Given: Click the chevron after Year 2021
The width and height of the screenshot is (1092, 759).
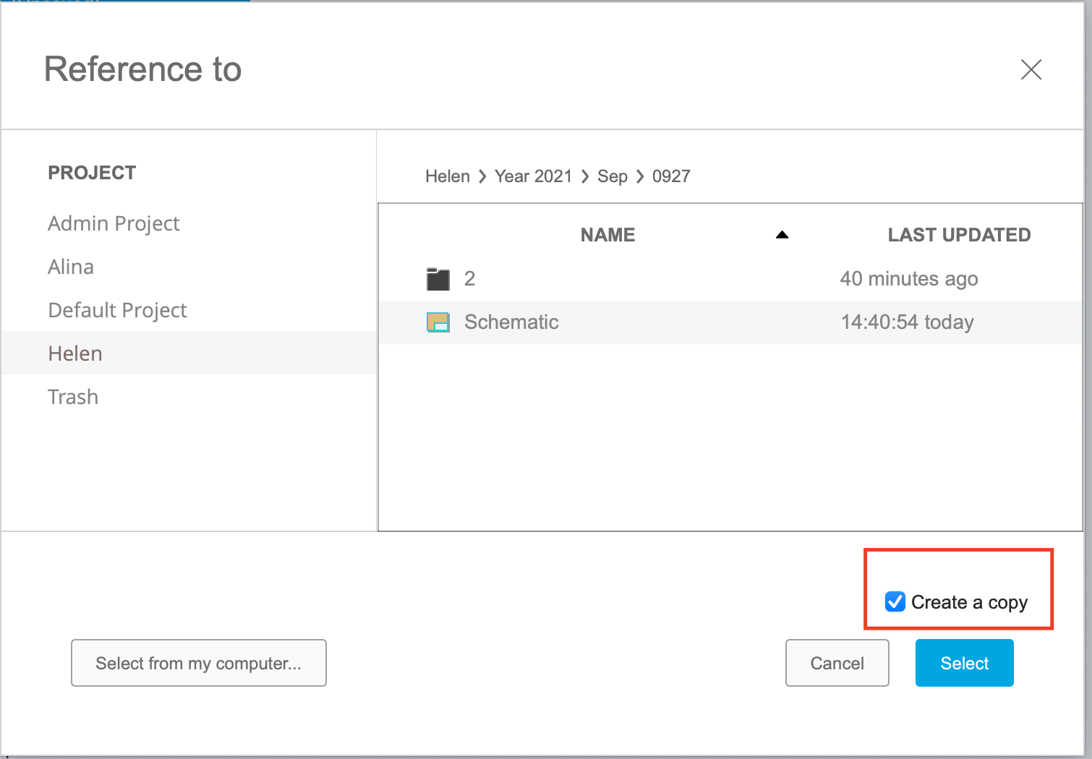Looking at the screenshot, I should 584,176.
